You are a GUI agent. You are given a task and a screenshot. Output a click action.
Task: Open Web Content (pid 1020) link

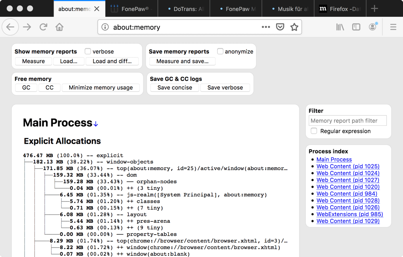point(348,187)
